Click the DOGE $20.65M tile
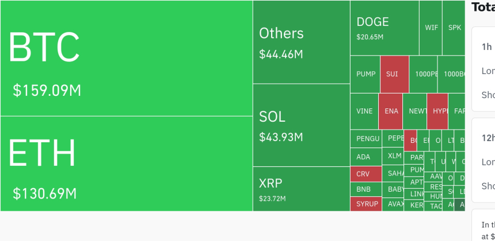 [x=384, y=28]
